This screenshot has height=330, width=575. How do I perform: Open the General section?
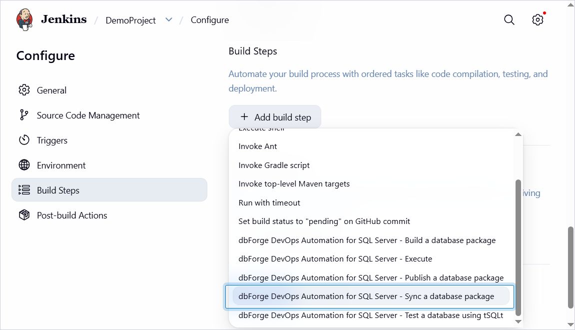(109, 90)
